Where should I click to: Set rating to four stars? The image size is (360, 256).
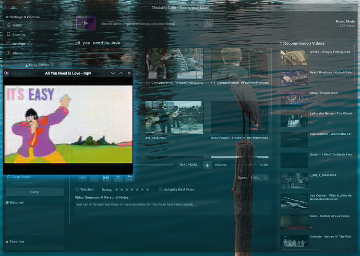tap(132, 189)
